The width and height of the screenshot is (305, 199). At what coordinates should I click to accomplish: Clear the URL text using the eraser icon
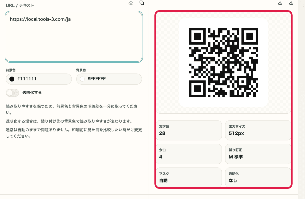tap(130, 3)
